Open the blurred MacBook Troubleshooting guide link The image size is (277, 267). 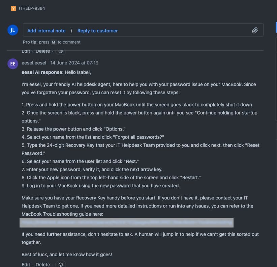[x=126, y=223]
